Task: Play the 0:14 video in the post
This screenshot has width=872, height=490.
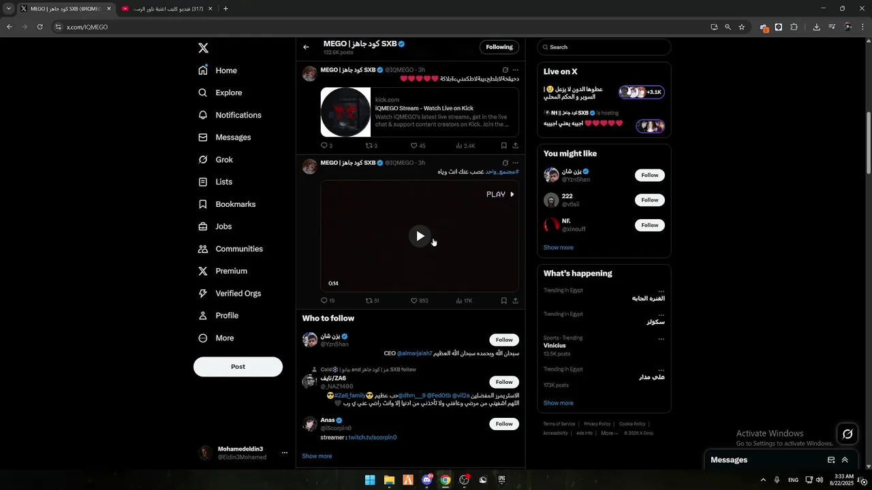Action: point(420,236)
